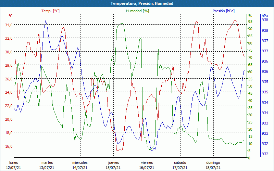274x171 pixels.
Task: Click the chart title 'Temperatura, Presión, Humedad'
Action: point(142,3)
